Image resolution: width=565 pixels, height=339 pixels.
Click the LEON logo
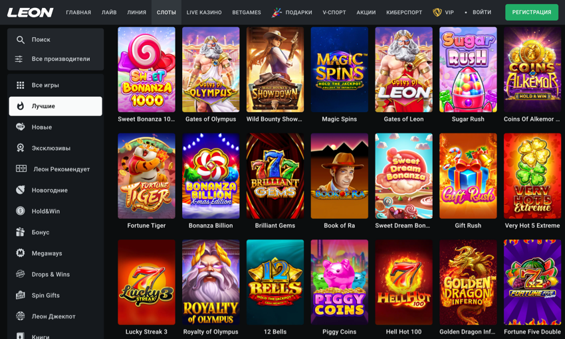[x=31, y=13]
